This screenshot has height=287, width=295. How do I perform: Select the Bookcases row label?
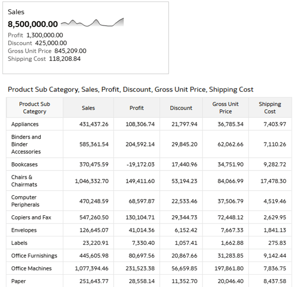click(25, 164)
